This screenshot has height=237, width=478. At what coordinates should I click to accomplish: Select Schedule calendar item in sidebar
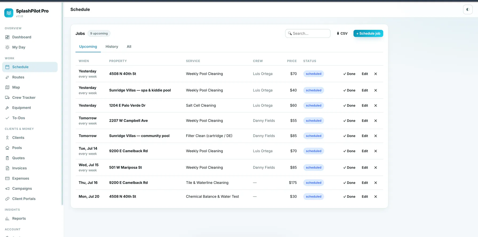(30, 67)
